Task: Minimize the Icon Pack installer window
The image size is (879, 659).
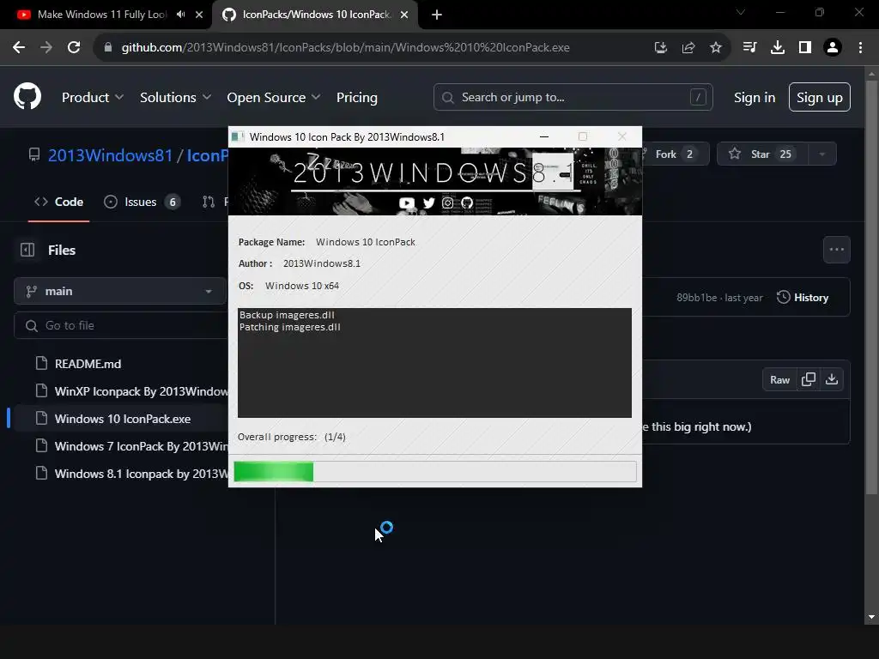Action: [x=543, y=136]
